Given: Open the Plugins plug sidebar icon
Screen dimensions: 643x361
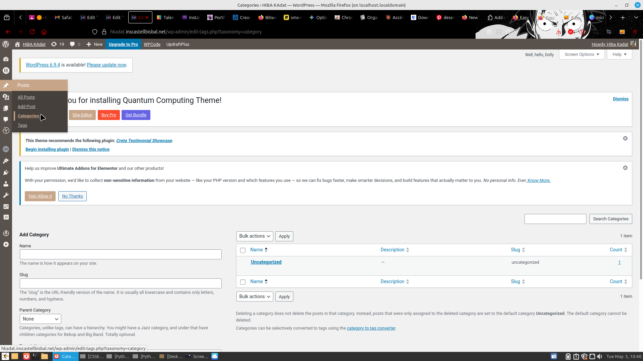Looking at the screenshot, I should coord(6,172).
